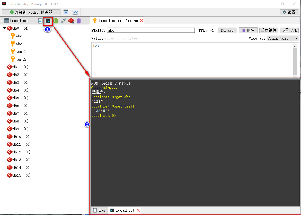Select the test2 key in tree

click(x=21, y=59)
